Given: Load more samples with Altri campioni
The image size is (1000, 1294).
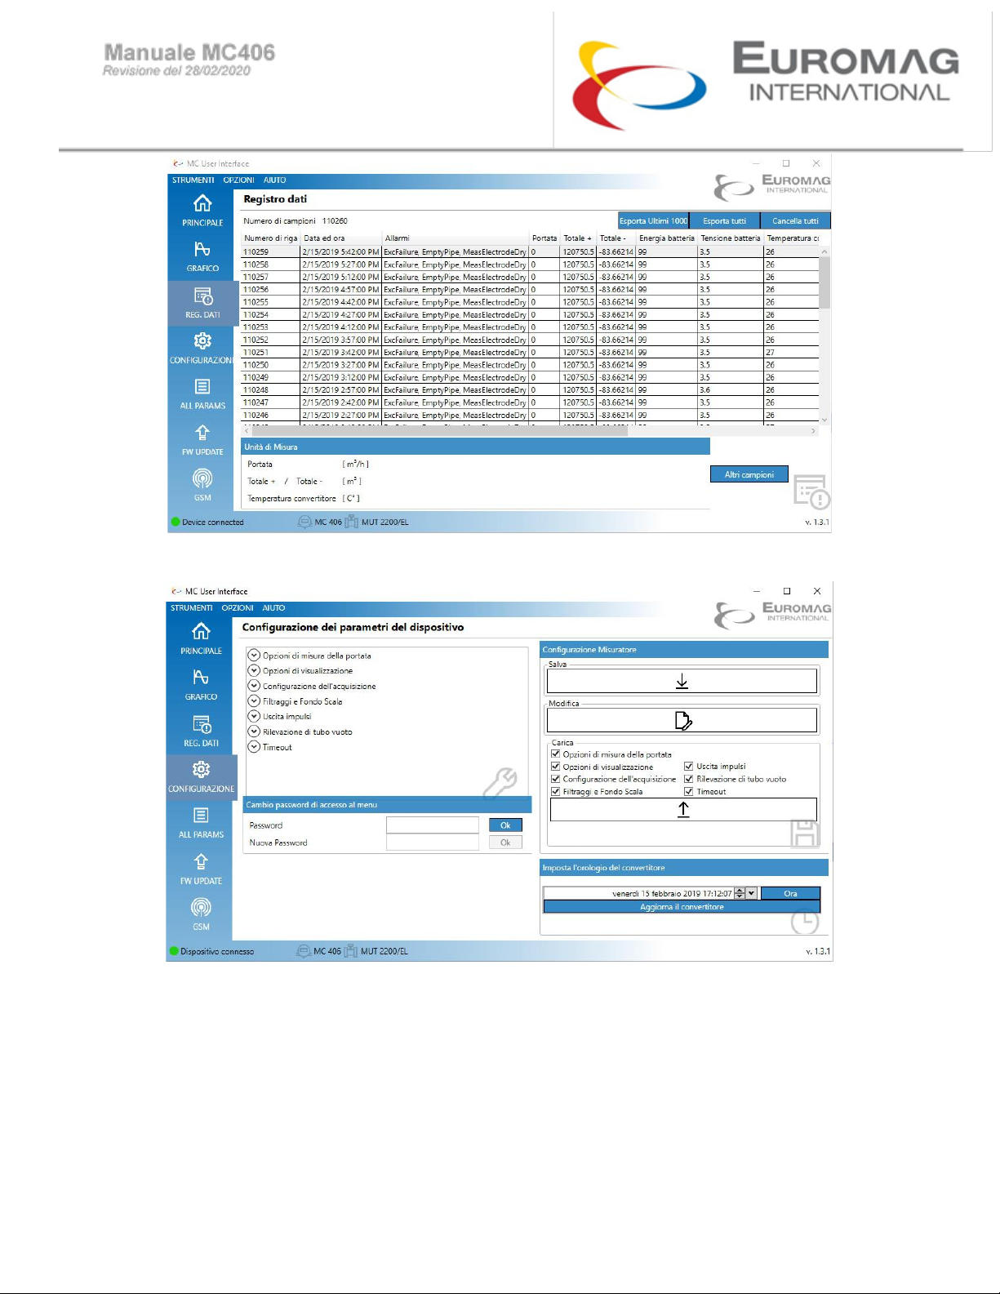Looking at the screenshot, I should click(x=749, y=474).
